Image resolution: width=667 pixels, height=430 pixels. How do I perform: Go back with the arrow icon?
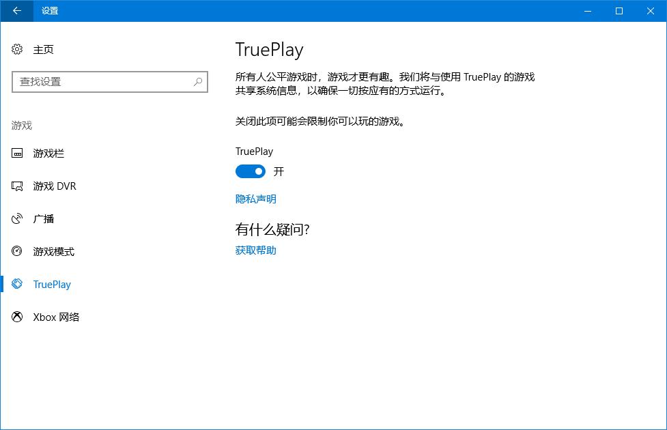pyautogui.click(x=16, y=11)
